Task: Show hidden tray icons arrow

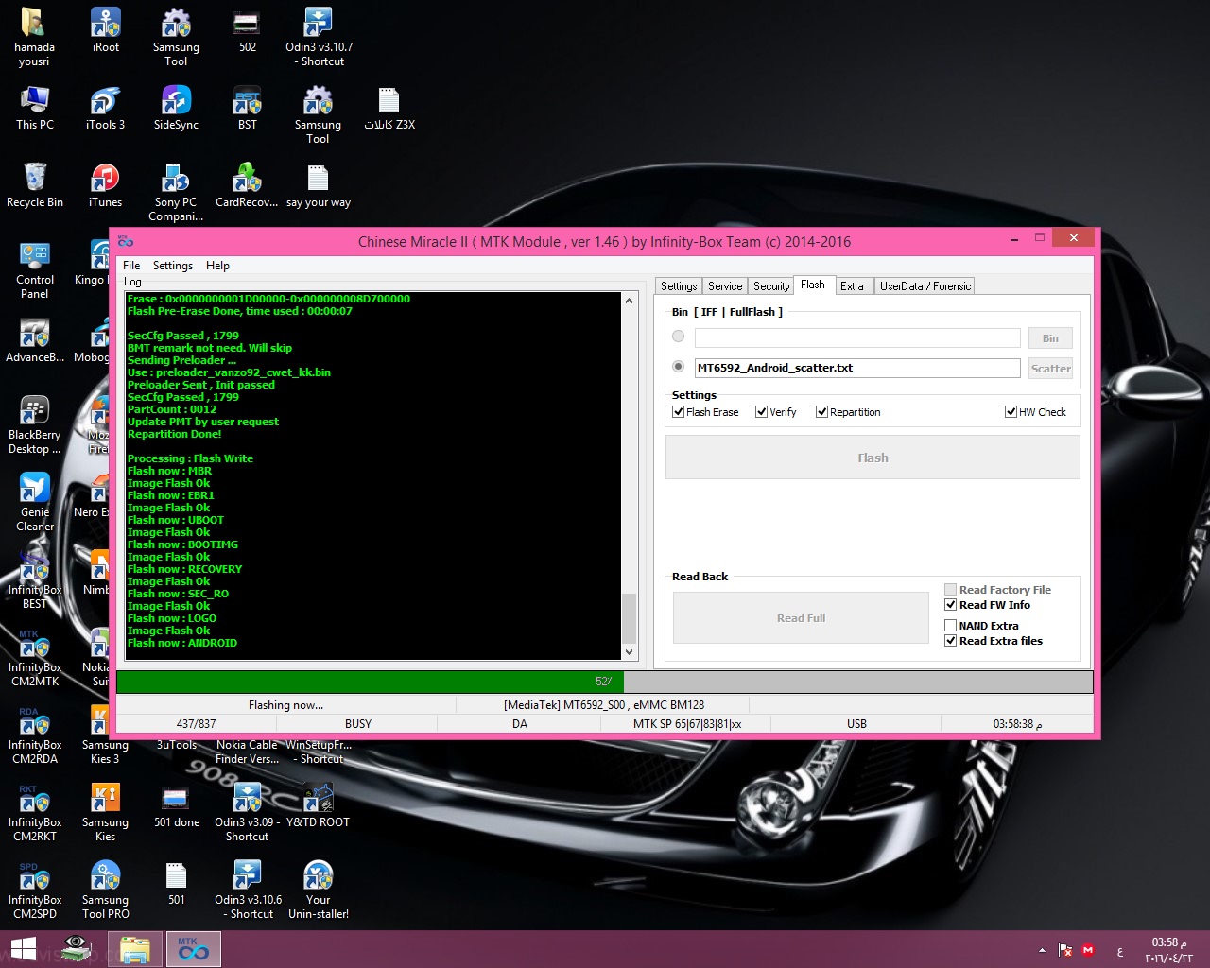Action: (x=1042, y=950)
